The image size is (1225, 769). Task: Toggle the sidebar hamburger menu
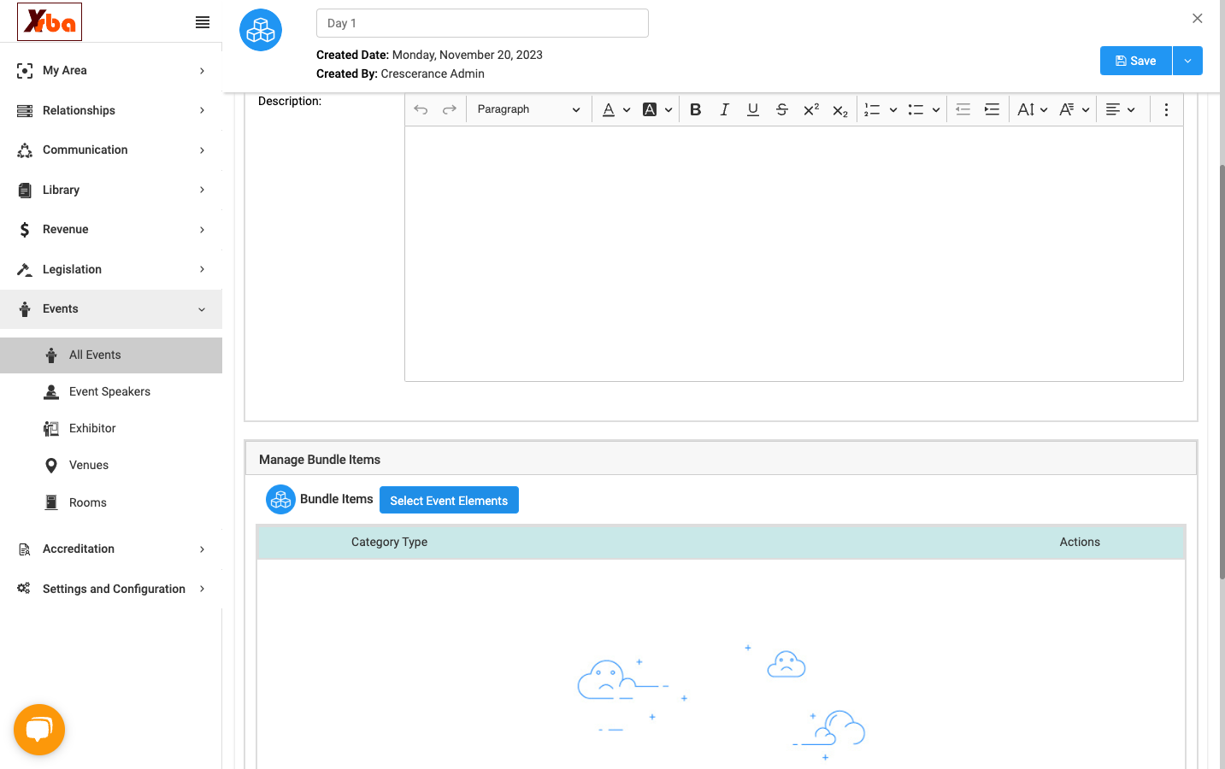pyautogui.click(x=203, y=22)
